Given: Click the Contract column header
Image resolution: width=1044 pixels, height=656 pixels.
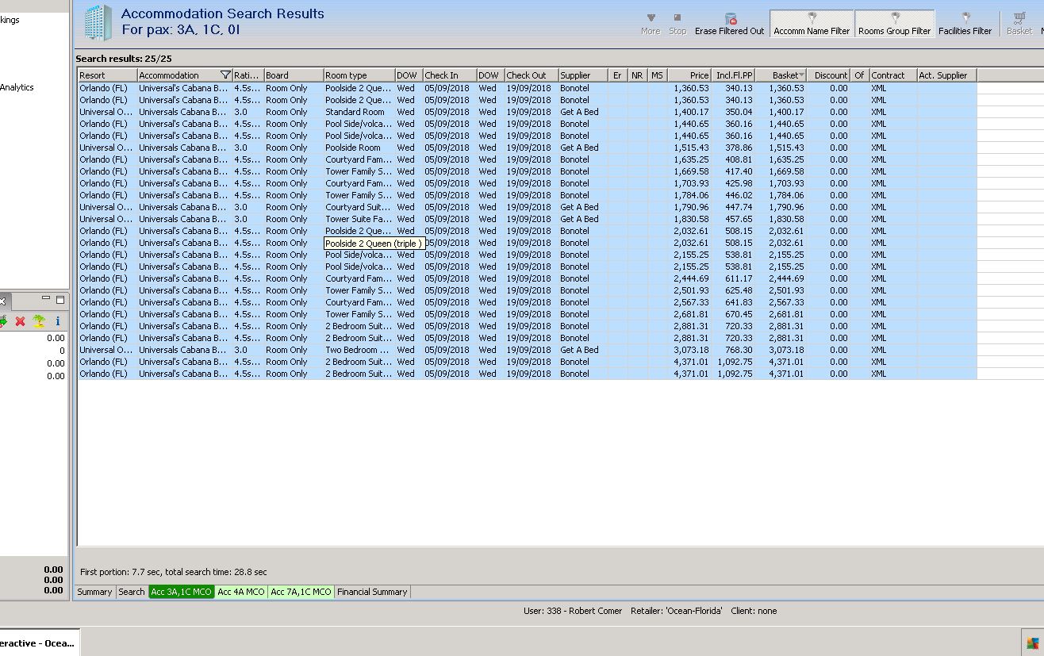Looking at the screenshot, I should tap(893, 75).
